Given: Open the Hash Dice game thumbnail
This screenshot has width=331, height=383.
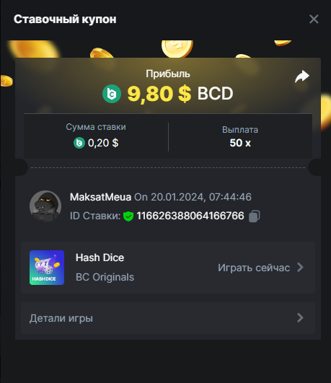Looking at the screenshot, I should 47,268.
